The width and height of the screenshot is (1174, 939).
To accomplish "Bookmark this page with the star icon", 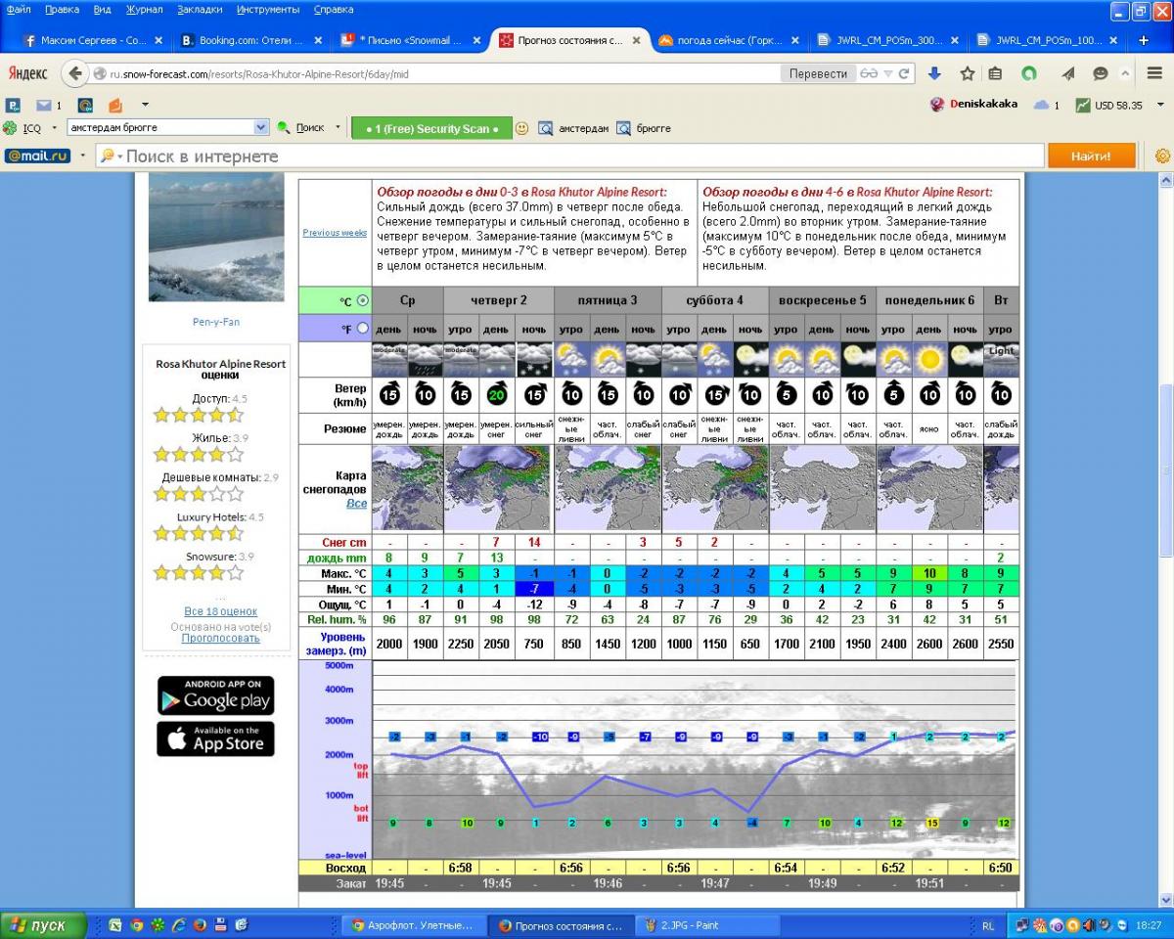I will pyautogui.click(x=968, y=73).
